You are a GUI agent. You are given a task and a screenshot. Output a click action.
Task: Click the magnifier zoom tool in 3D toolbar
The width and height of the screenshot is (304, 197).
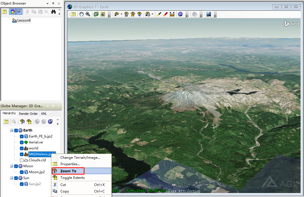tap(88, 14)
